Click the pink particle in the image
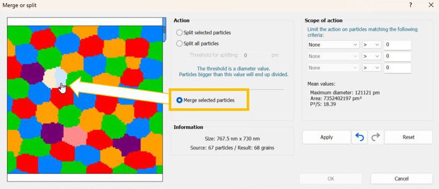 (75, 136)
